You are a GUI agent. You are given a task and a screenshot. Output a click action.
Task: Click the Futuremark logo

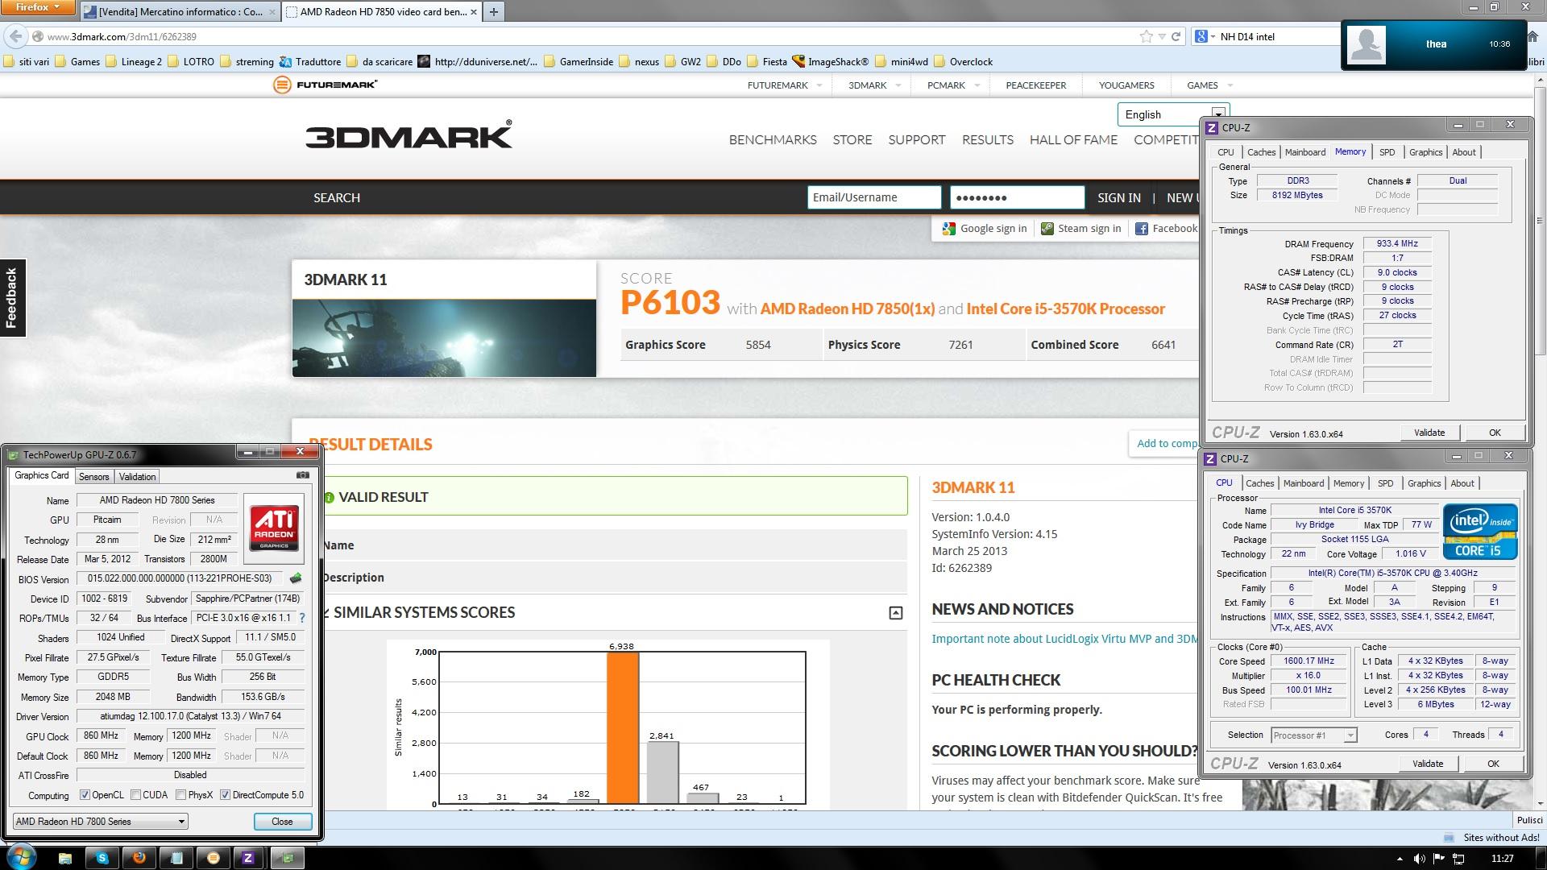pos(325,85)
